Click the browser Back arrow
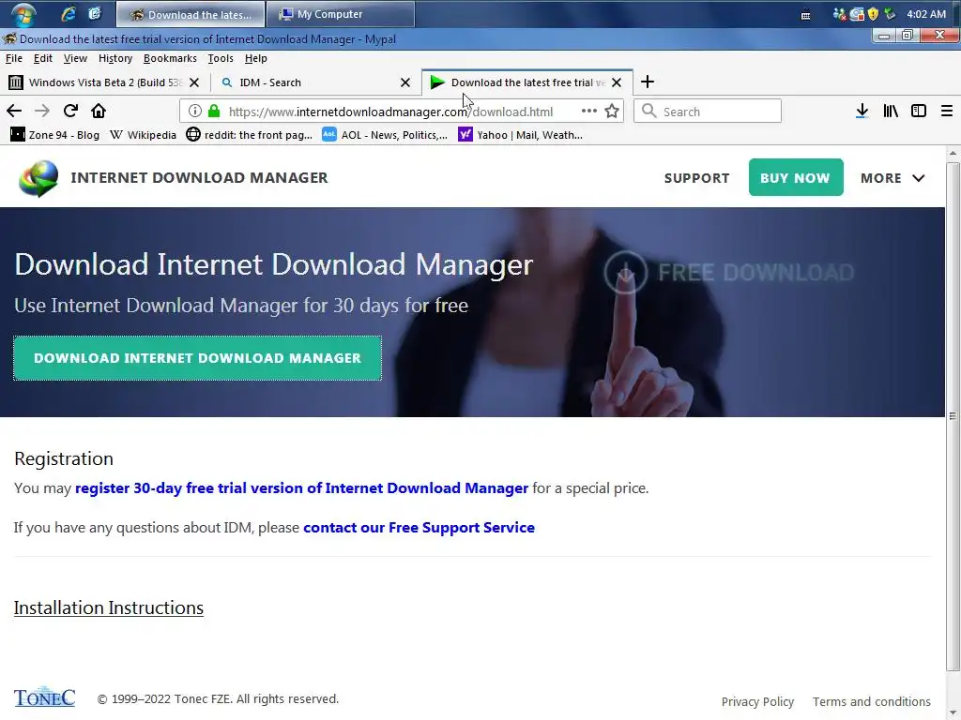961x720 pixels. [14, 111]
